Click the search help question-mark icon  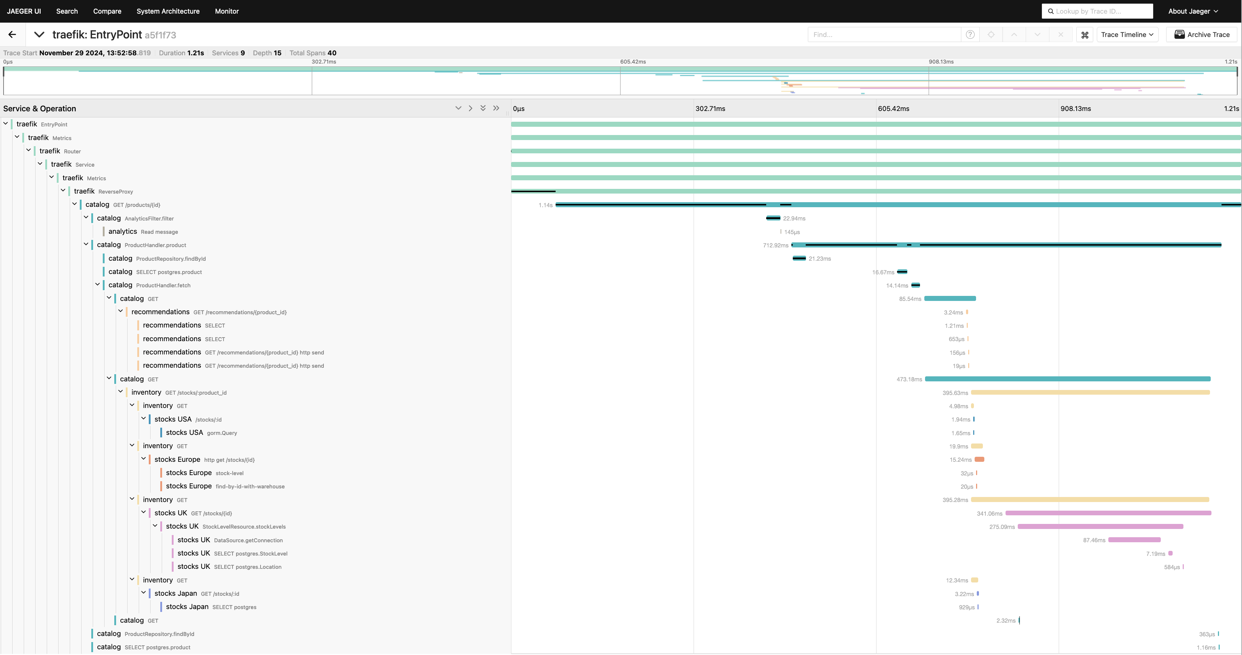[x=970, y=35]
